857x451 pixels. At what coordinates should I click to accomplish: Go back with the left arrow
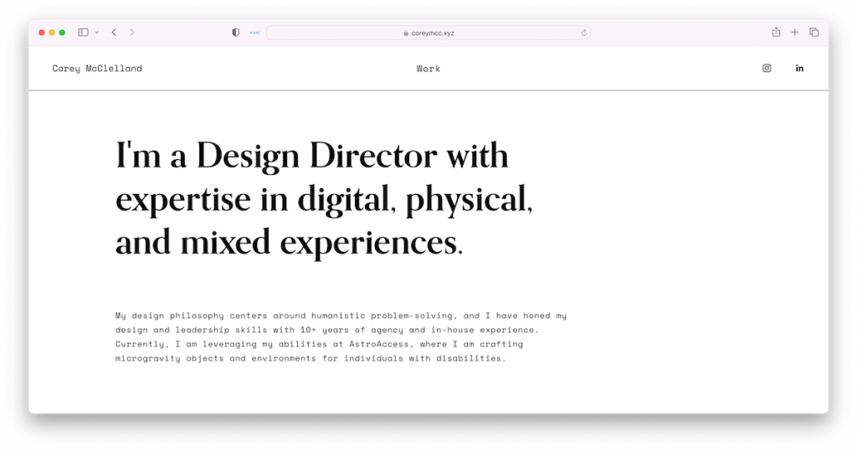pos(114,33)
